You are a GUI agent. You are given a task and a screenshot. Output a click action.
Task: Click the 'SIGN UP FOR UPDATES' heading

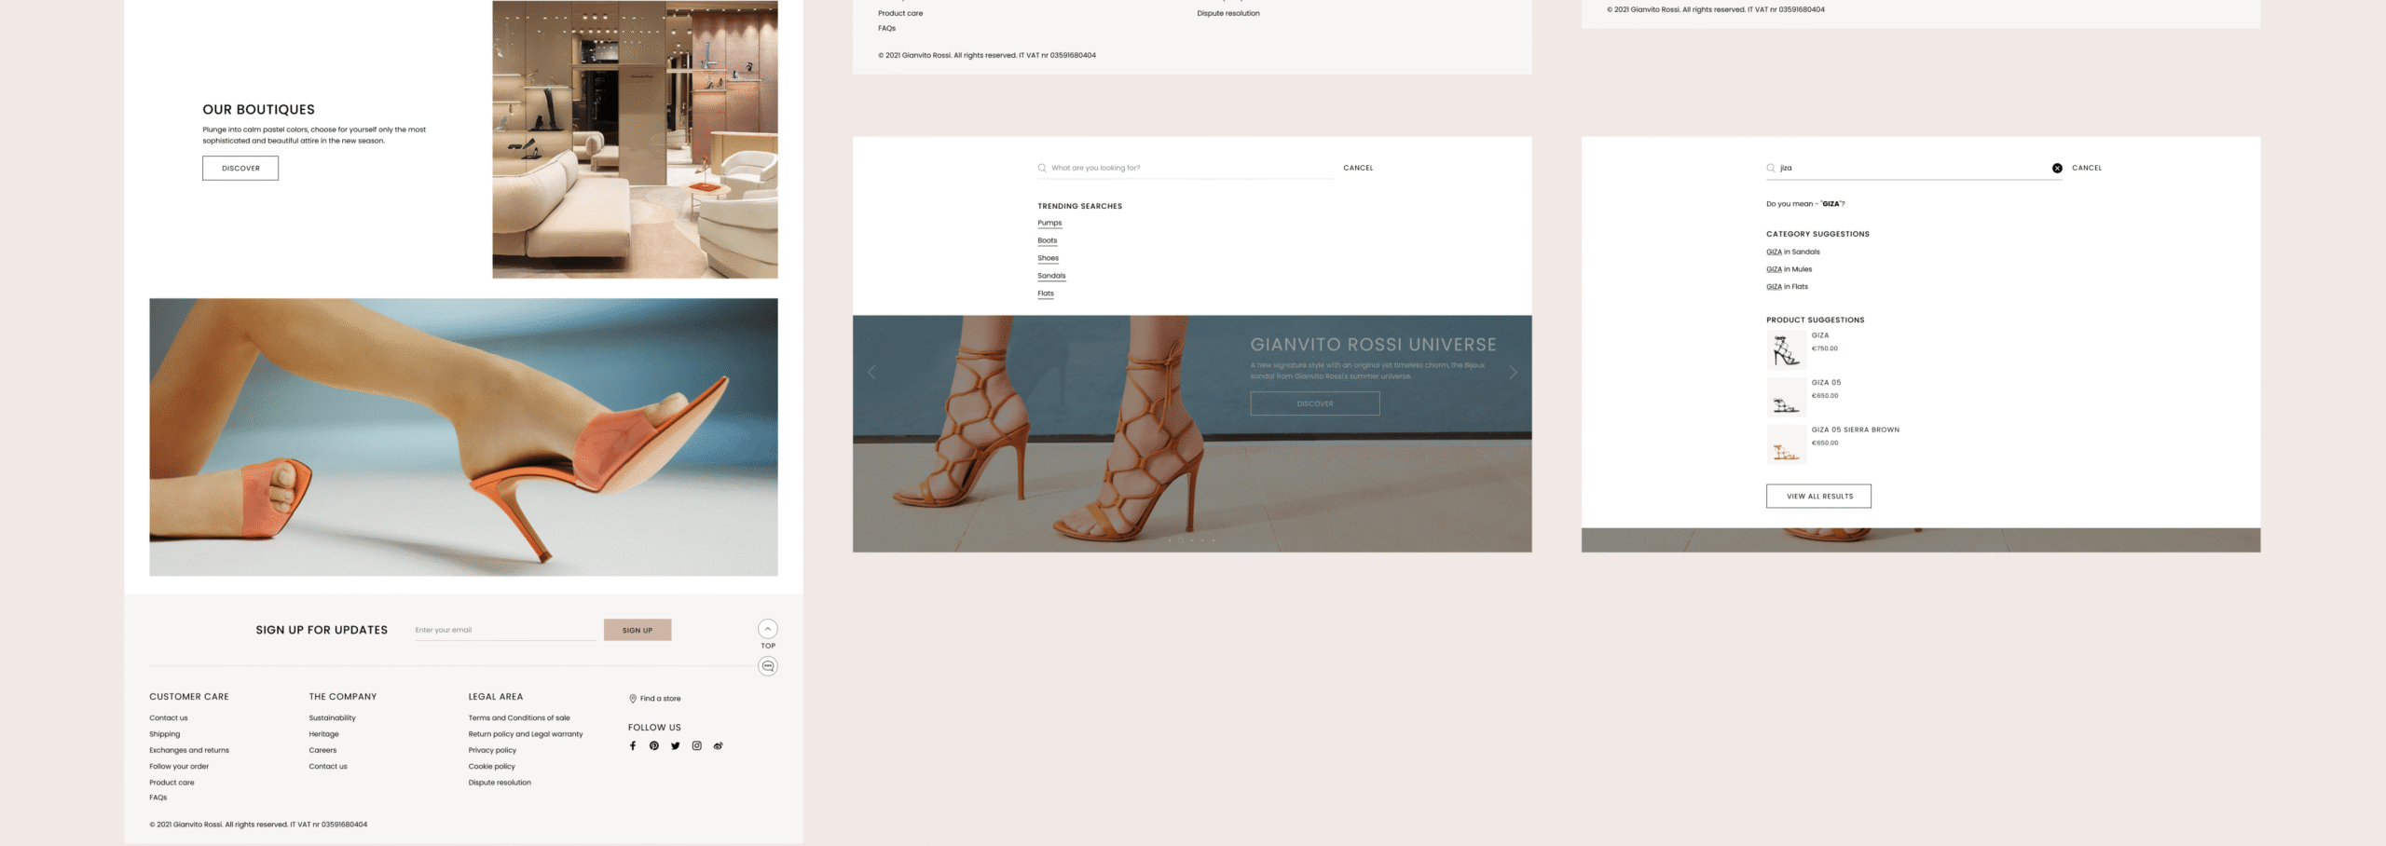pyautogui.click(x=322, y=630)
